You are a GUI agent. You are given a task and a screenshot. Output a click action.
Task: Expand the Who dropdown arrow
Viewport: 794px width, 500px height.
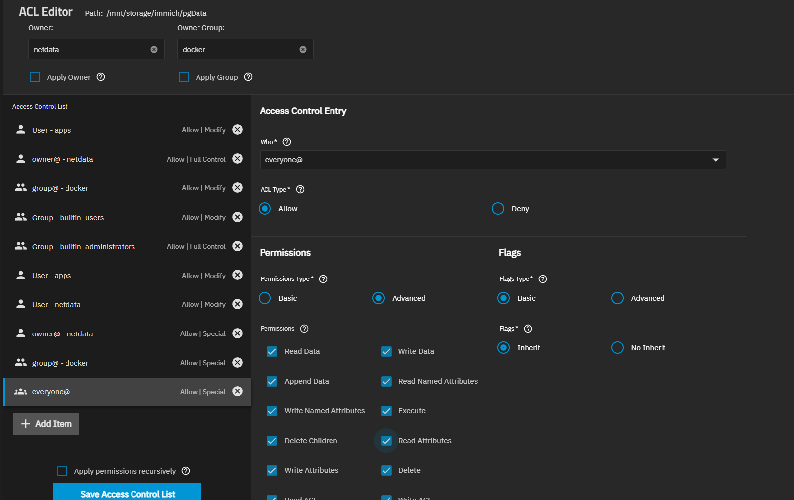(x=715, y=160)
